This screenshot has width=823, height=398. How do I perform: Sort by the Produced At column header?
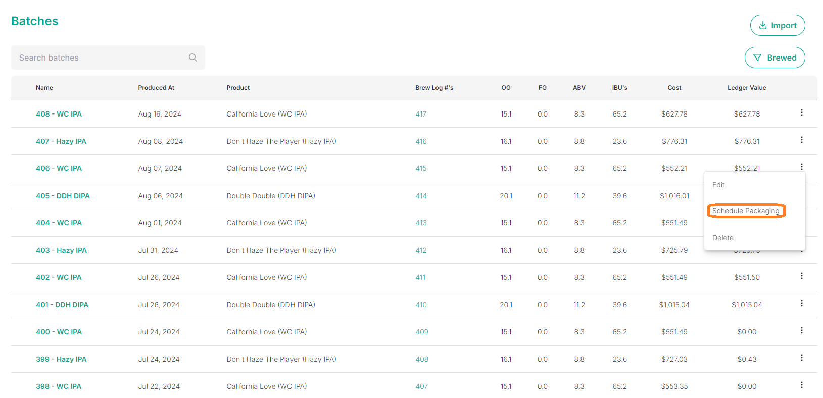coord(156,88)
